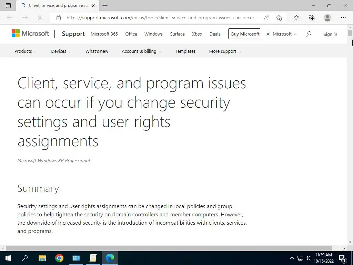Expand All Microsoft dropdown
Screen dimensions: 353x265
coord(282,34)
